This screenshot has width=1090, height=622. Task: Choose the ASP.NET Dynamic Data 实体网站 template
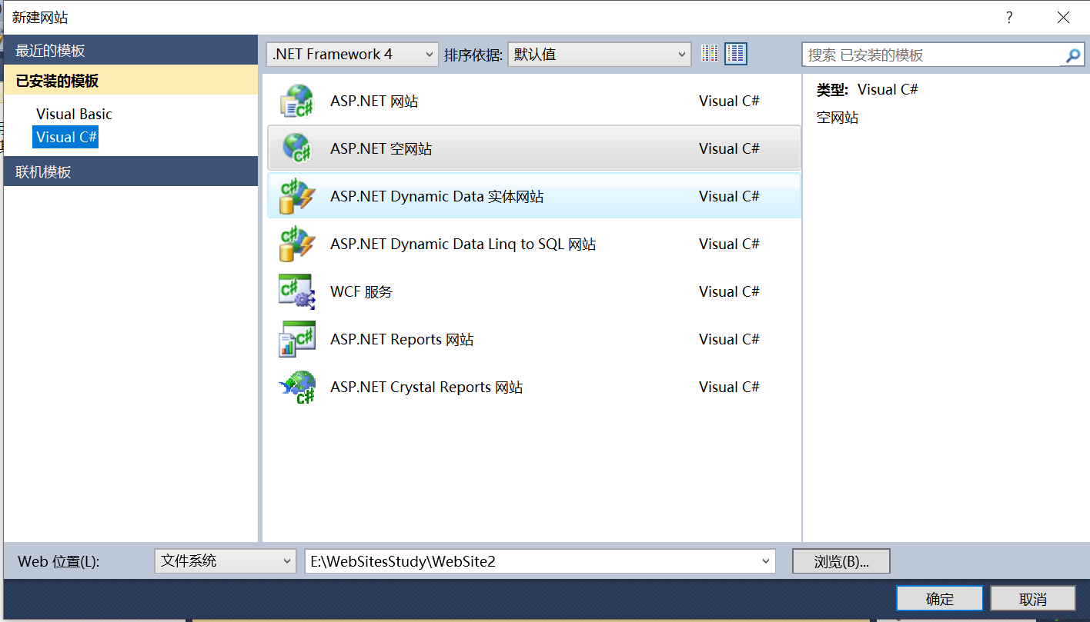coord(297,196)
